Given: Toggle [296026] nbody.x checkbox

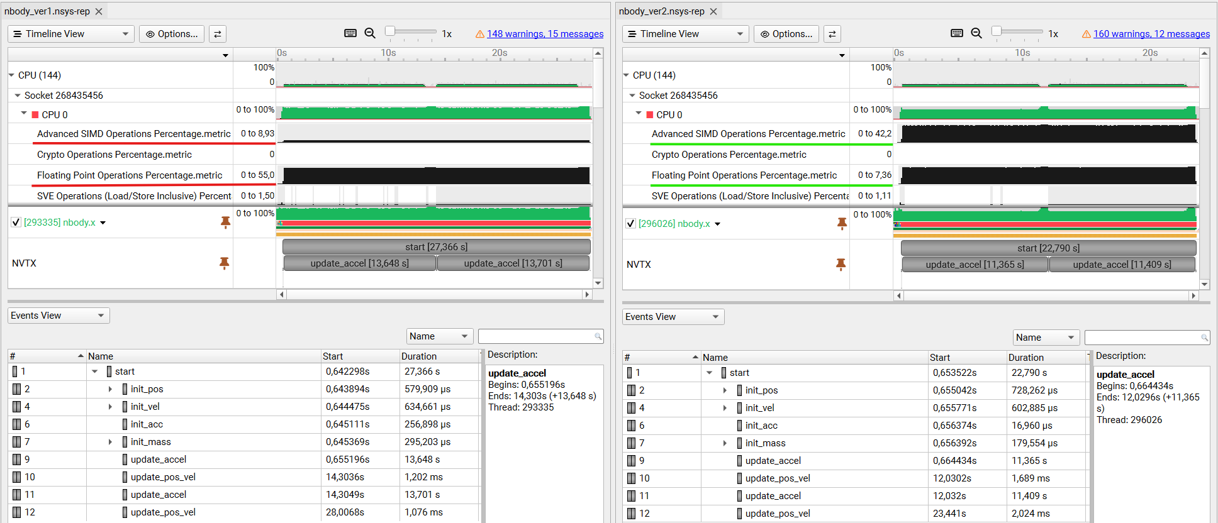Looking at the screenshot, I should click(x=631, y=224).
